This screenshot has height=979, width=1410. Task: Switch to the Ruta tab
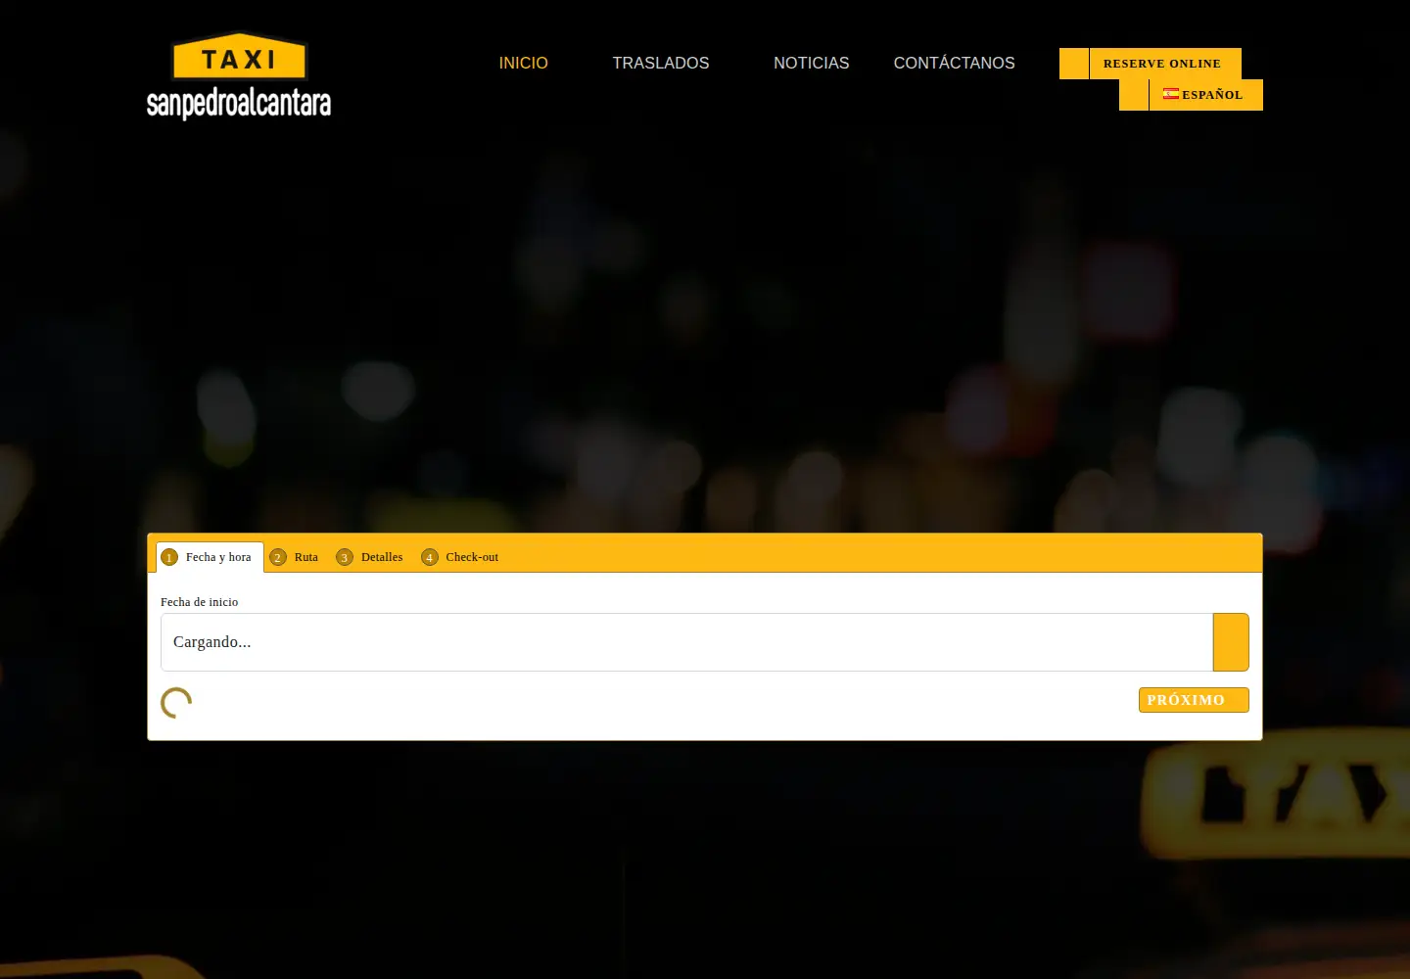coord(295,557)
